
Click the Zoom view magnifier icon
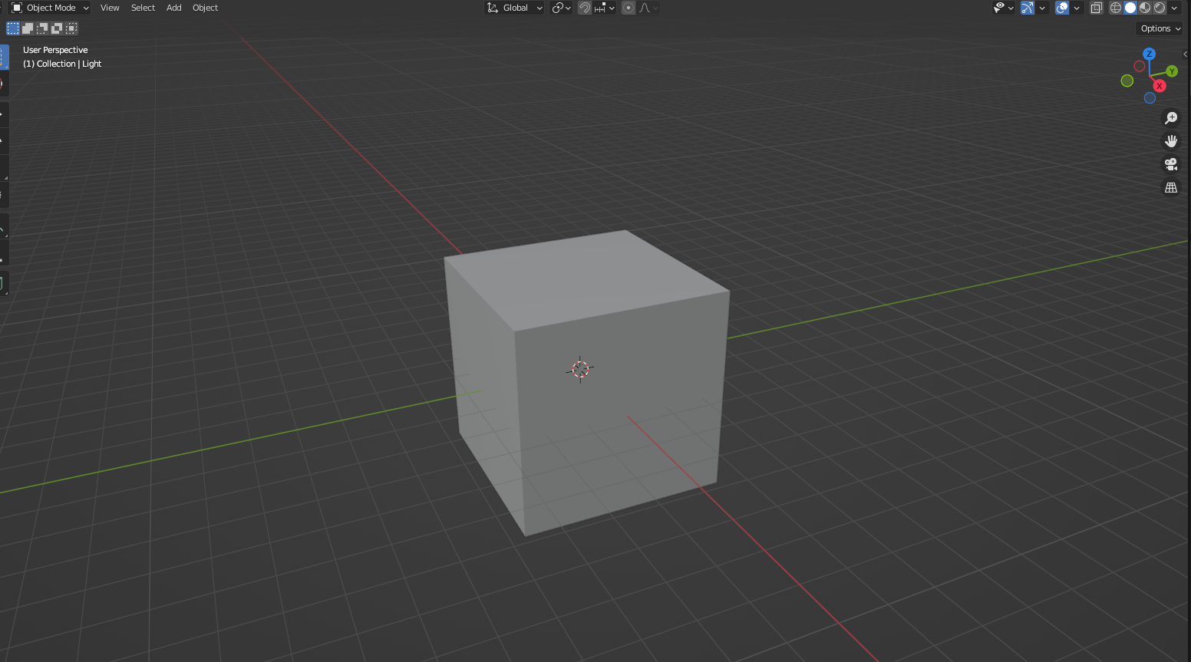[1171, 118]
